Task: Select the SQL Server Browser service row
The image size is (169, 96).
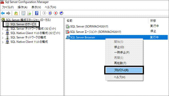Action: pos(117,37)
